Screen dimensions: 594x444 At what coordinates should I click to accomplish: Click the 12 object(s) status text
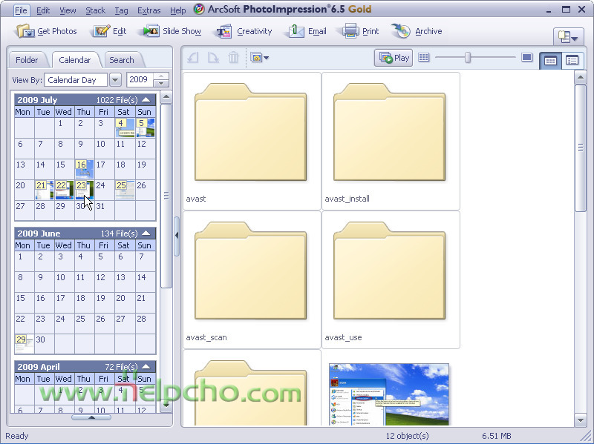pyautogui.click(x=407, y=436)
